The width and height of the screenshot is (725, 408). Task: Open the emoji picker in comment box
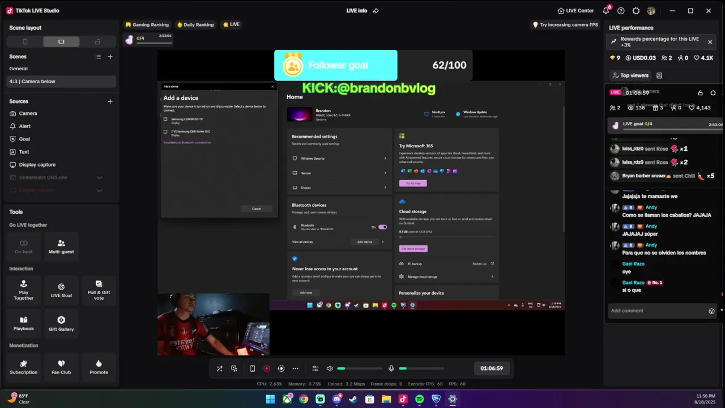tap(711, 311)
